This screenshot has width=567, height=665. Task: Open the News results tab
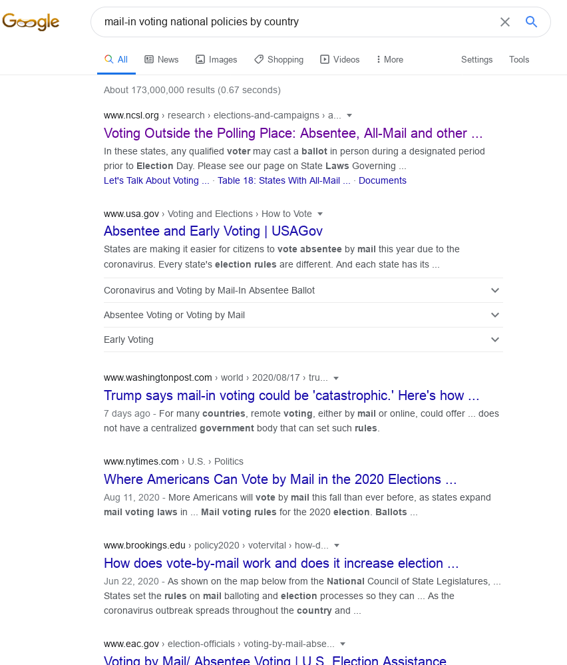(x=162, y=59)
